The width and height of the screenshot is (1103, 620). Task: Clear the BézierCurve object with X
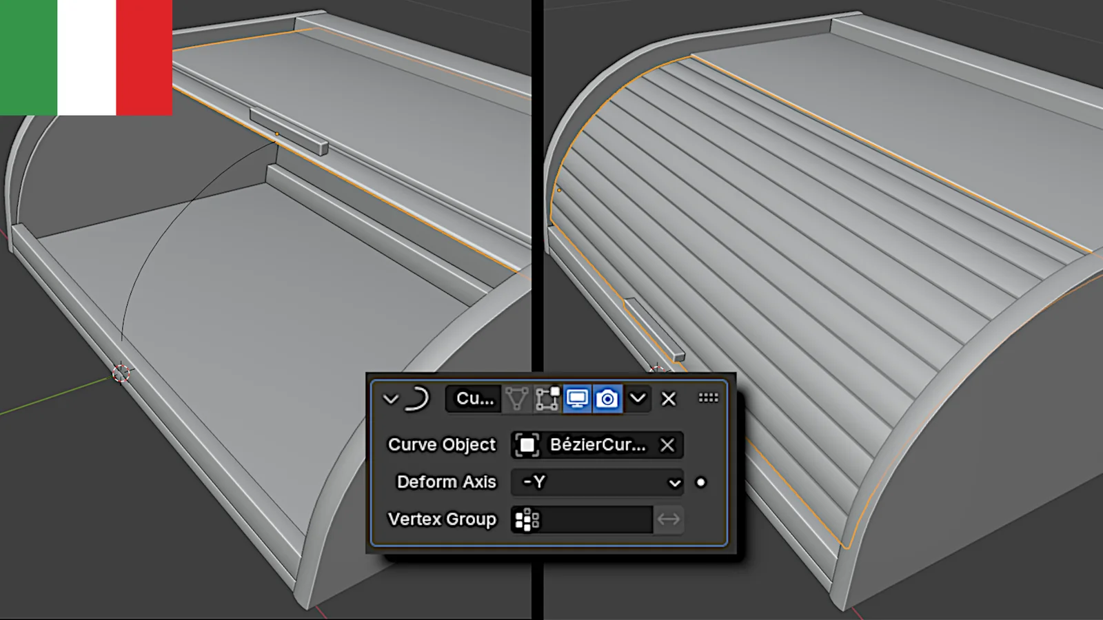click(x=667, y=445)
